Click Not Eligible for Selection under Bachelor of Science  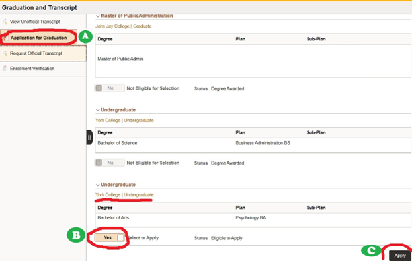point(153,163)
